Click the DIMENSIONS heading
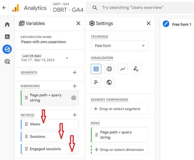This screenshot has height=160, width=194. (x=30, y=86)
